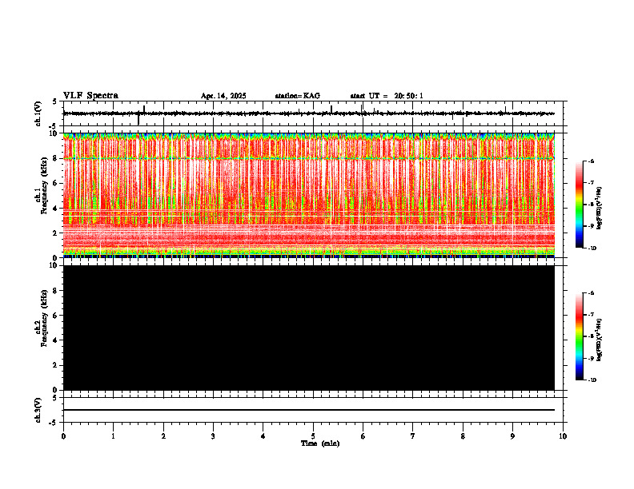Click the "VLF Spectra" plot title
Screen dimensions: 634x489
(x=90, y=96)
